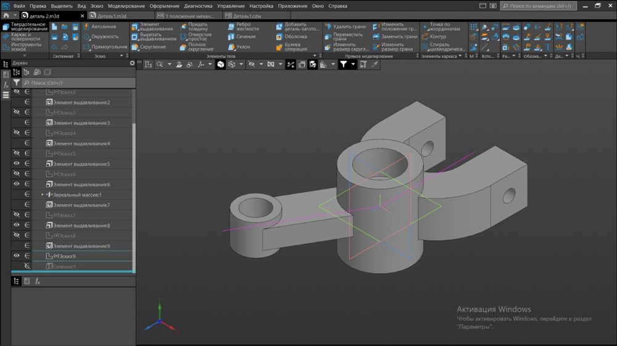Toggle visibility of Эскиз:9
This screenshot has height=346, width=617.
point(17,256)
